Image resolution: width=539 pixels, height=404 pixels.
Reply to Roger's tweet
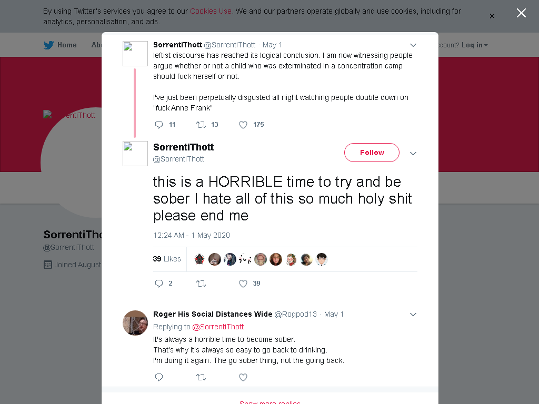tap(159, 377)
